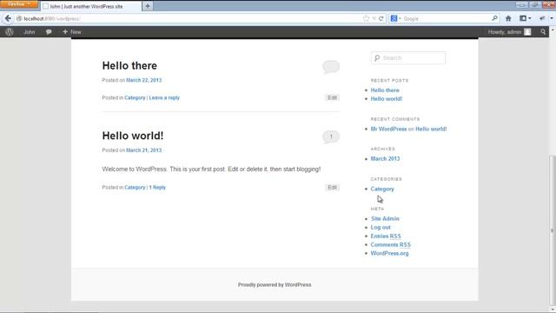556x313 pixels.
Task: Open Hello world! link in Recent Comments
Action: (x=431, y=129)
